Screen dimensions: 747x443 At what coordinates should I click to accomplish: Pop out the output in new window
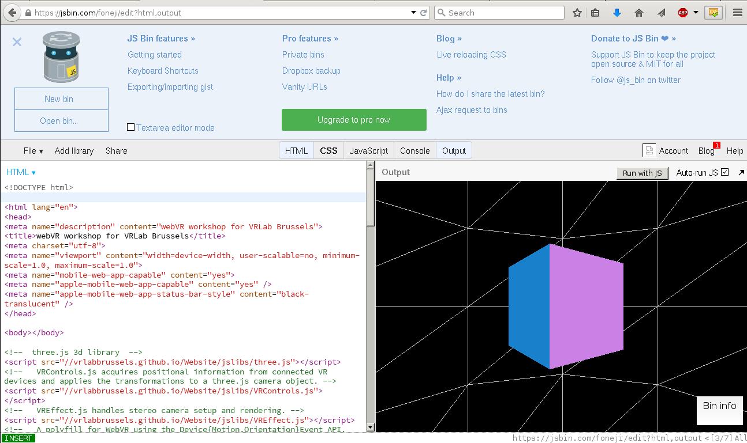pyautogui.click(x=741, y=172)
